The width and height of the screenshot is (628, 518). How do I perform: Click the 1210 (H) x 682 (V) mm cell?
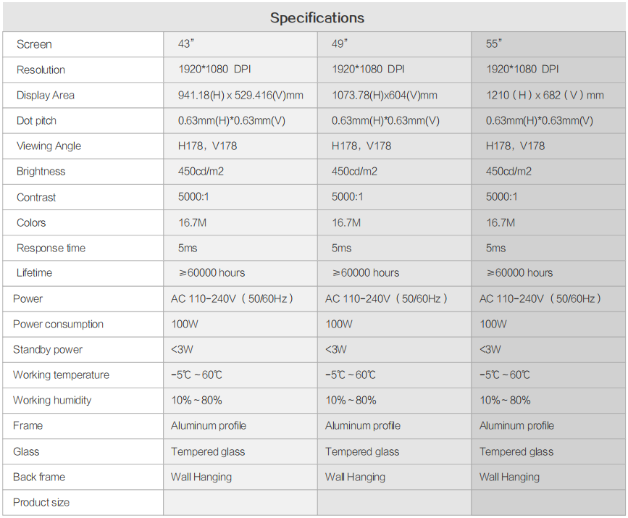tap(545, 95)
